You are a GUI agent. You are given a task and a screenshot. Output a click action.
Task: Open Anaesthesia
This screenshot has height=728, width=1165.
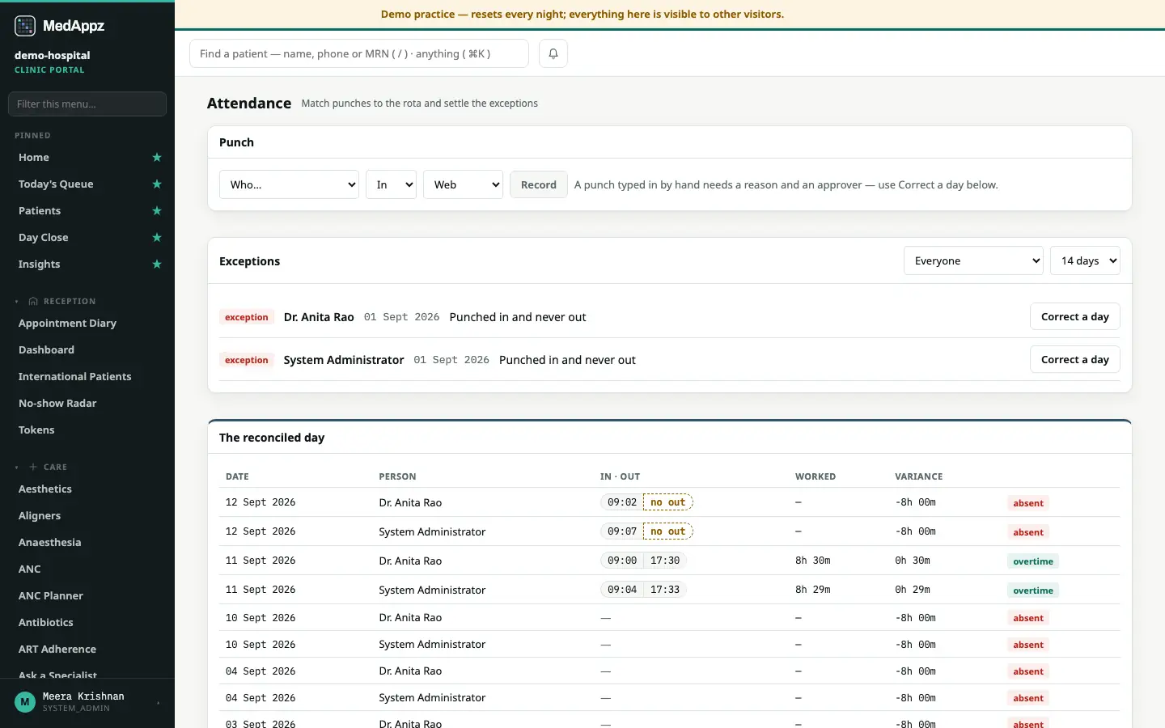[50, 543]
